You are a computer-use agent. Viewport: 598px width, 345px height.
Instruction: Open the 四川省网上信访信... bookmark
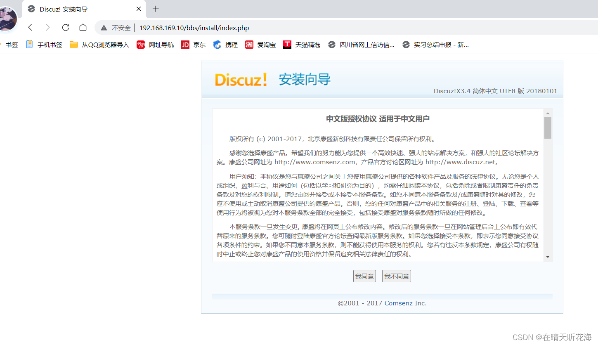pos(361,45)
